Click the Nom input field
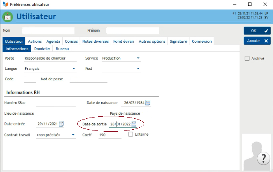Screen dimensions: 273x172 click(48, 31)
